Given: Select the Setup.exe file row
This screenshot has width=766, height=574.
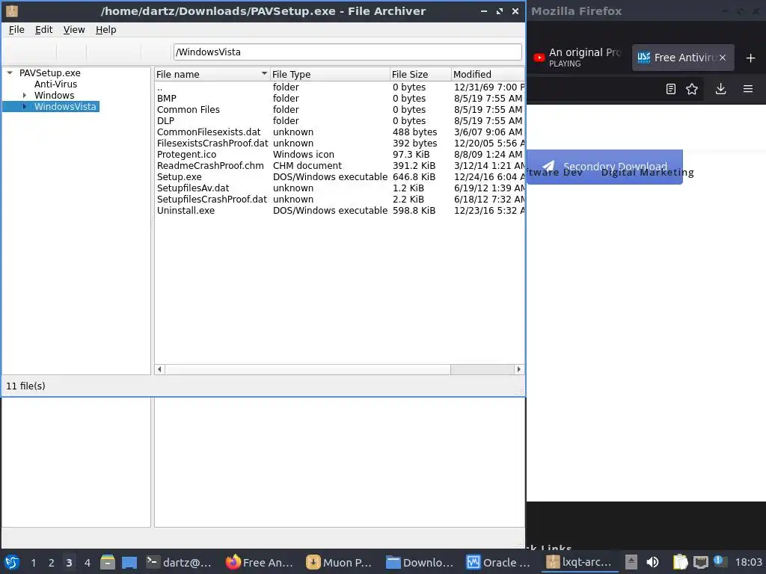Looking at the screenshot, I should tap(340, 176).
